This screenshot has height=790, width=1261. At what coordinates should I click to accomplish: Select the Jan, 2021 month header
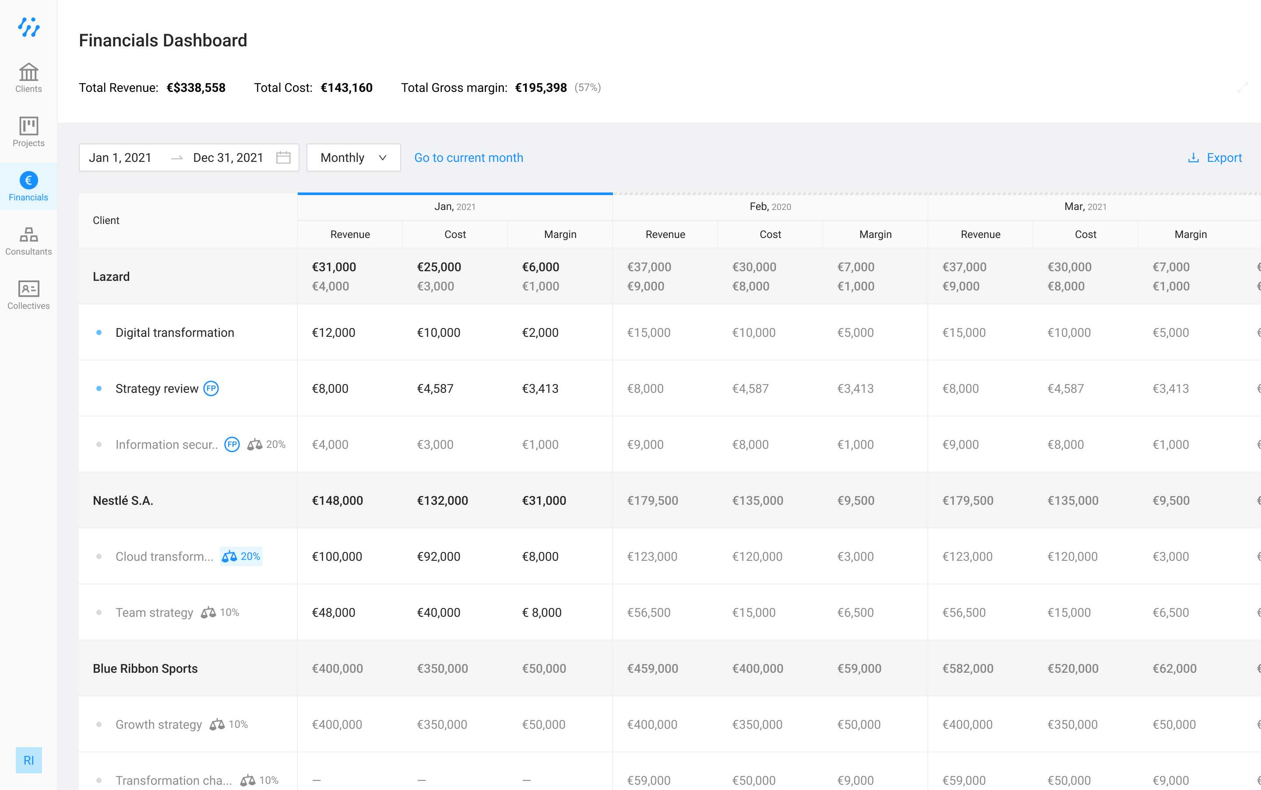[x=454, y=207]
